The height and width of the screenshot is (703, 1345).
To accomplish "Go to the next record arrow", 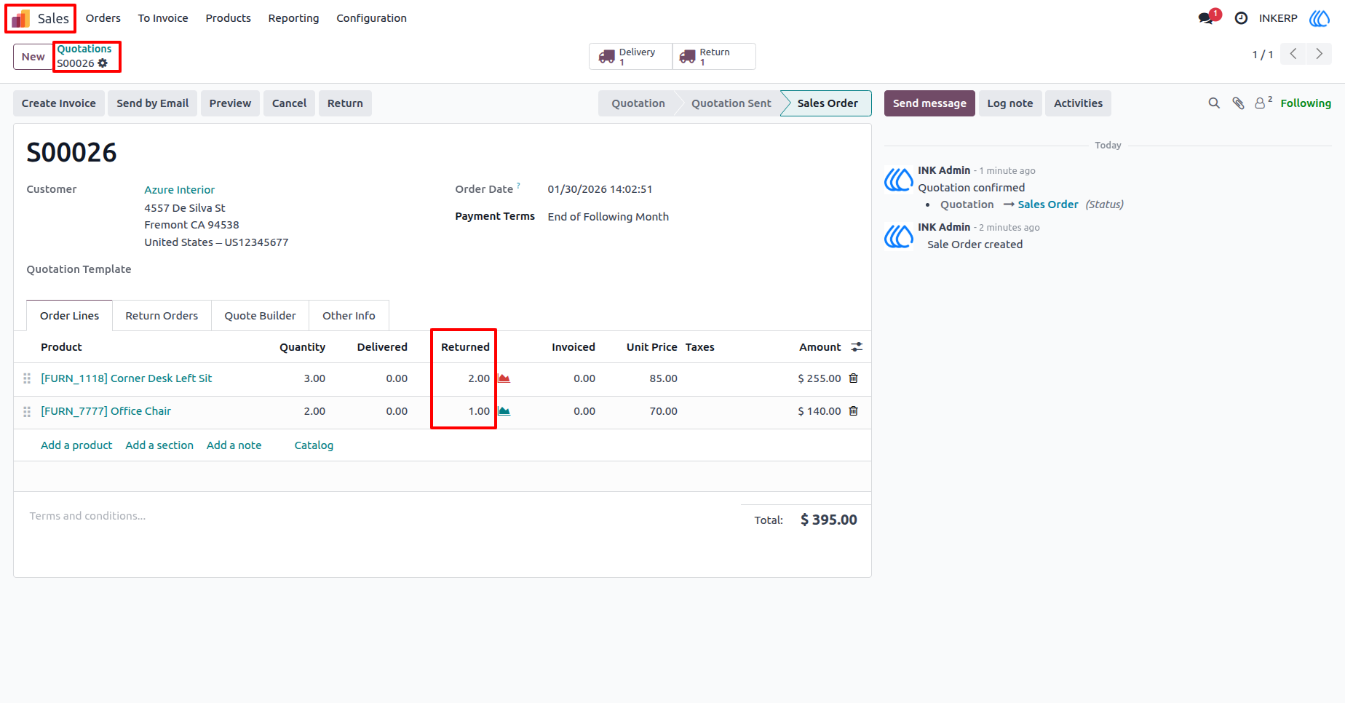I will tap(1319, 54).
